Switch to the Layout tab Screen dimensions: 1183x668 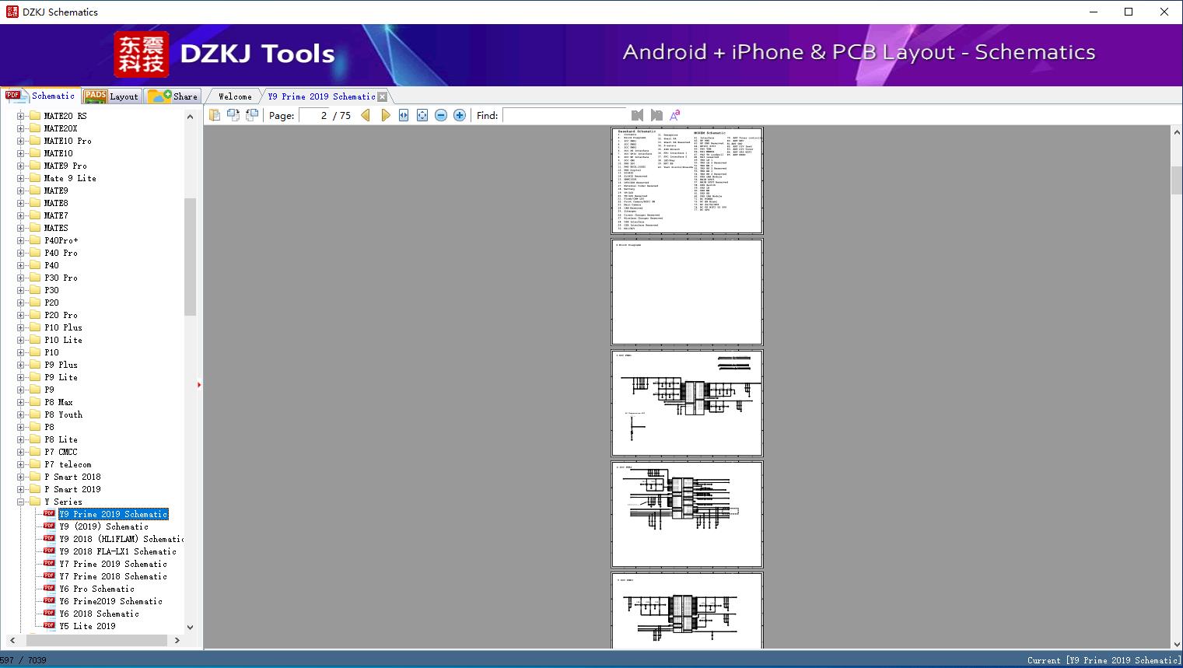tap(111, 96)
